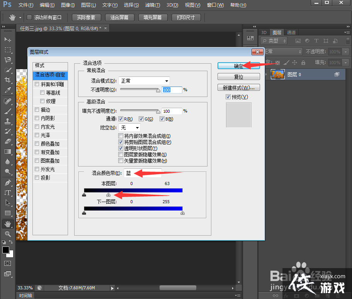352x299 pixels.
Task: Select the Pen tool
Action: pos(7,182)
